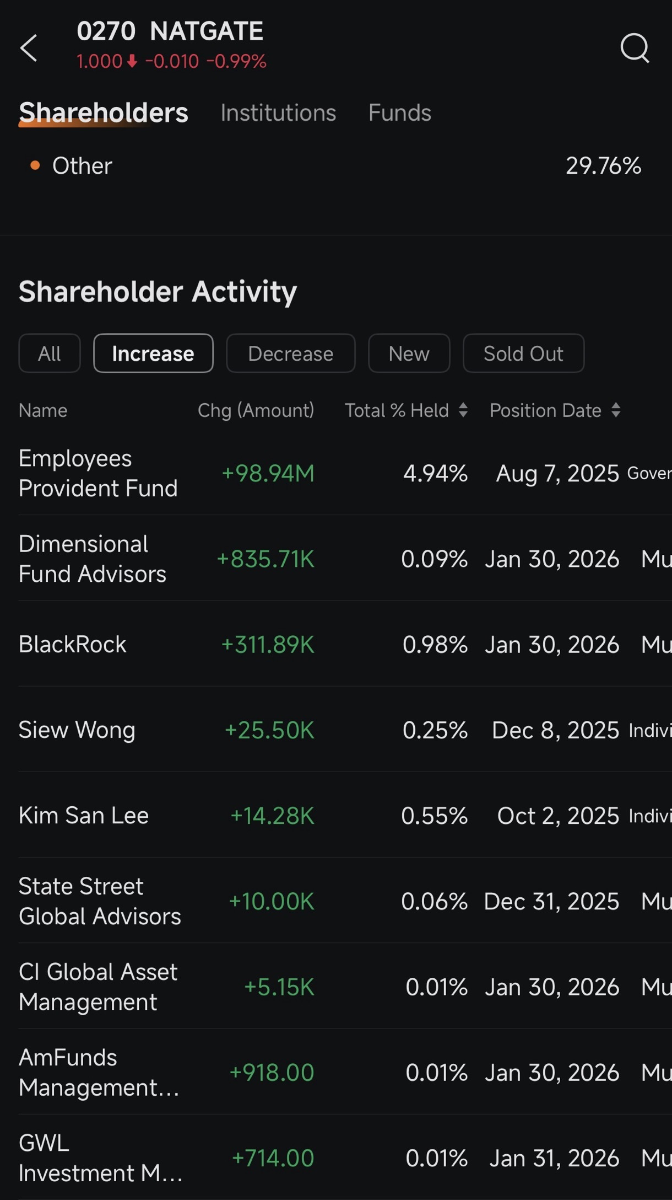Screen dimensions: 672x1200
Task: Sort by Position Date arrows
Action: (x=616, y=410)
